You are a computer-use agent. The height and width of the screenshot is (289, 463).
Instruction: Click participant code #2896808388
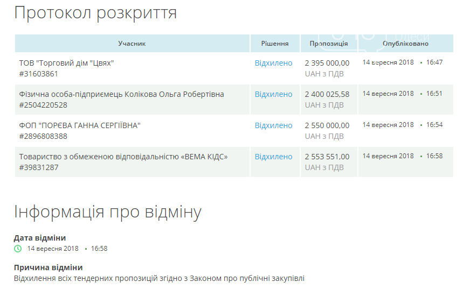[x=43, y=136]
